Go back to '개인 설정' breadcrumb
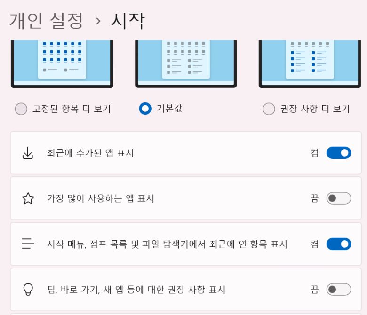The image size is (367, 315). point(46,21)
